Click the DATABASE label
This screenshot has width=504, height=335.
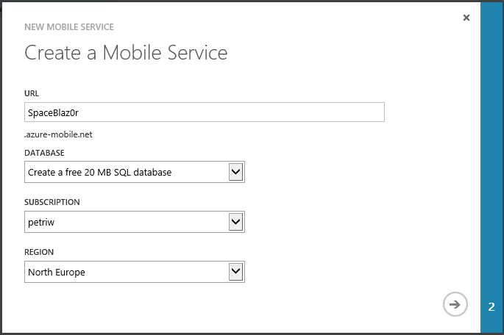(x=44, y=153)
